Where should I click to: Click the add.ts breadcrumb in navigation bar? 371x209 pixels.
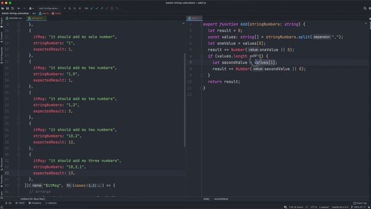[44, 13]
